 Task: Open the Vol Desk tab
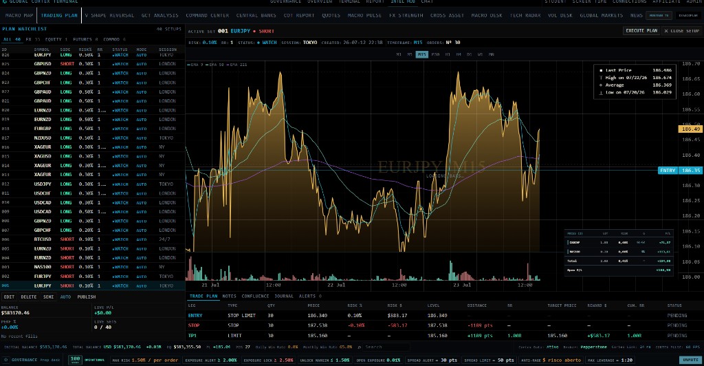point(560,15)
